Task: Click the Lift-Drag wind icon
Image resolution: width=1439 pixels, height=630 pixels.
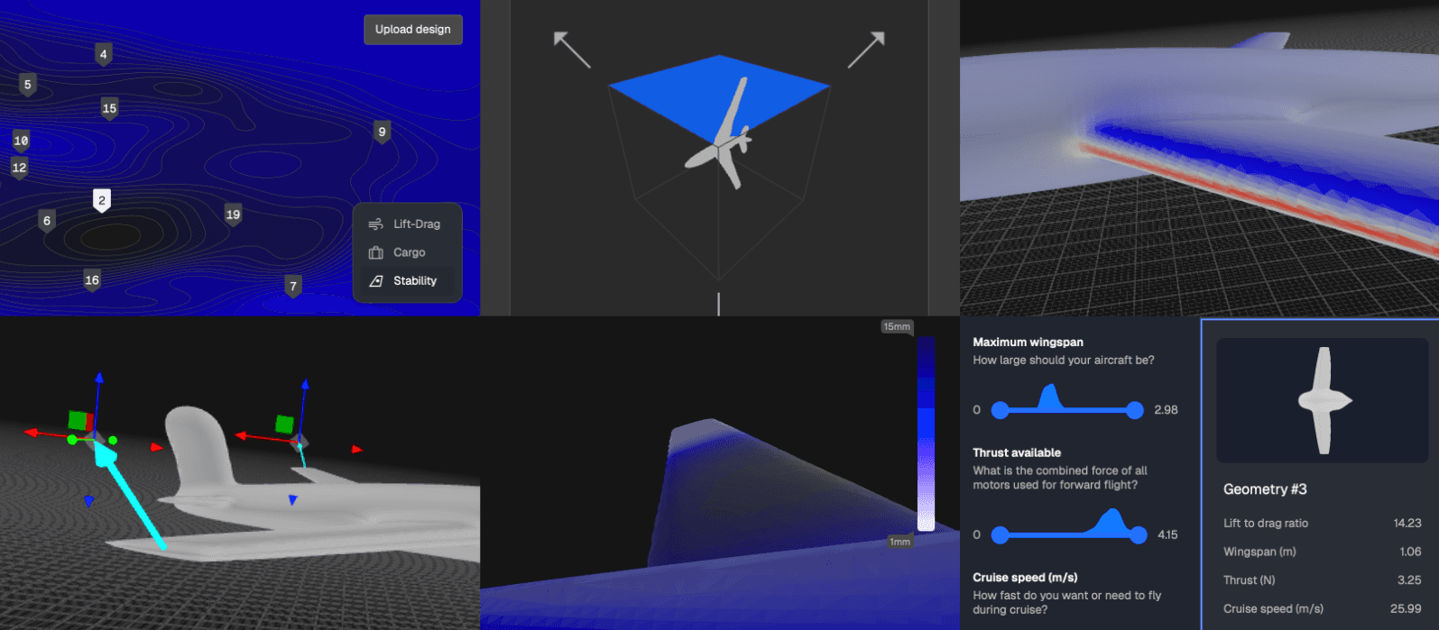Action: point(376,224)
